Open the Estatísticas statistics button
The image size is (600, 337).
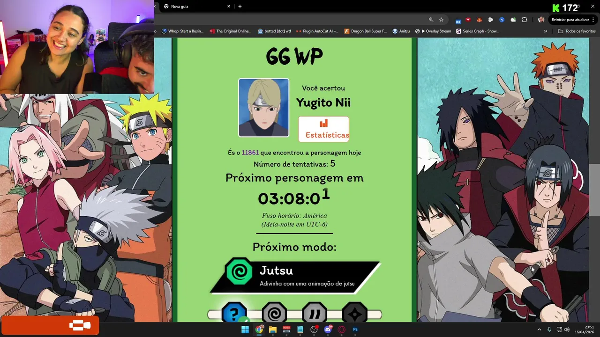[x=323, y=129]
